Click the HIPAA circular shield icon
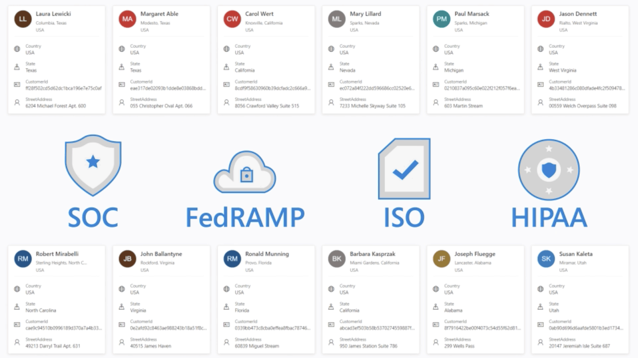 [549, 170]
